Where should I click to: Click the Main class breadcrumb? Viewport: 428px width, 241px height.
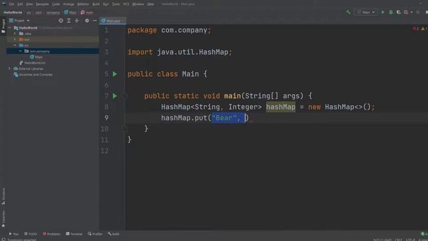point(70,12)
